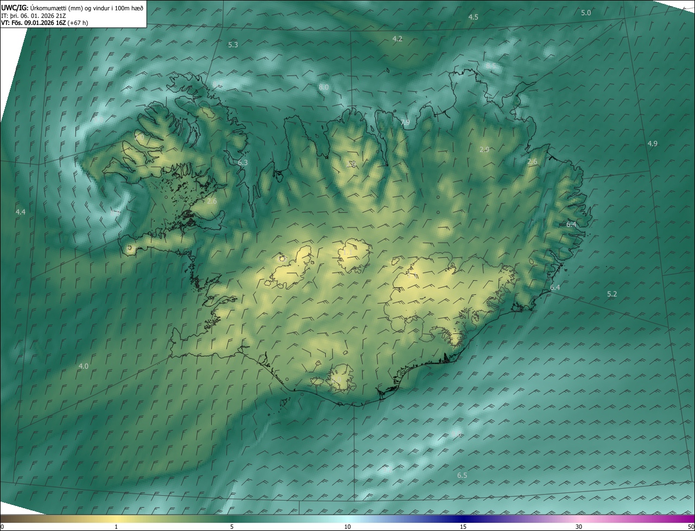695x531 pixels.
Task: Click the 4.4 value on the map
Action: click(21, 212)
